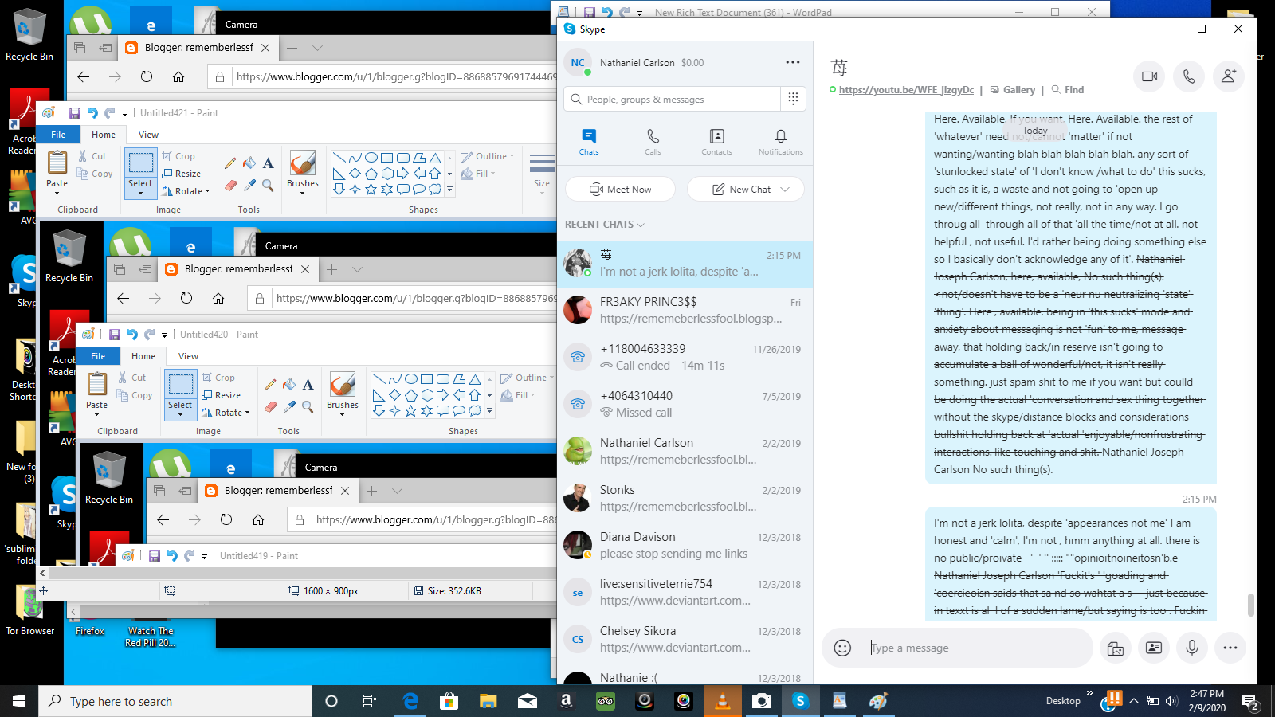1275x717 pixels.
Task: Open +4064310440 missed call chat
Action: (x=685, y=405)
